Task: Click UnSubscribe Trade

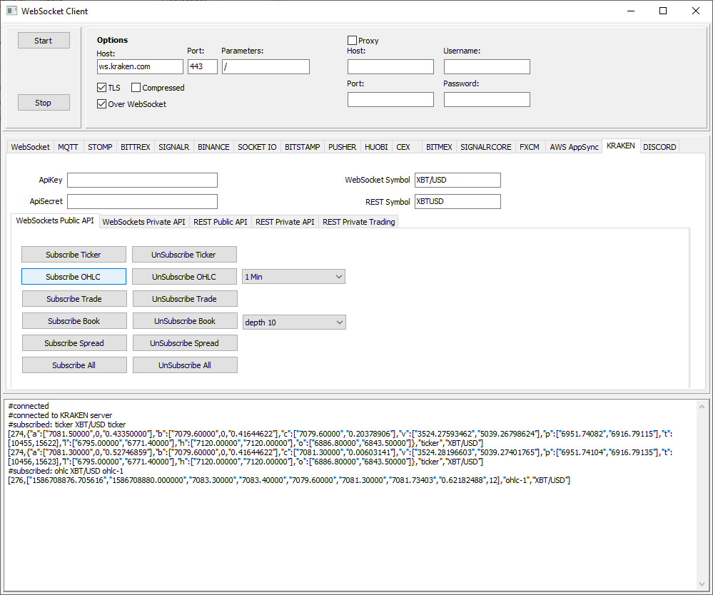Action: click(x=185, y=299)
